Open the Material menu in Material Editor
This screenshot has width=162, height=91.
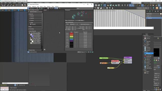[34, 6]
